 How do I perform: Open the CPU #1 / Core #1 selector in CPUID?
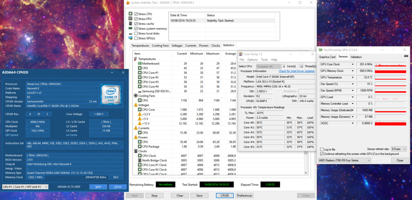(x=25, y=187)
